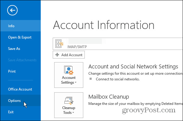Viewport: 183px width, 121px height.
Task: Open the IMAP/SMTP account selector
Action: pos(118,44)
